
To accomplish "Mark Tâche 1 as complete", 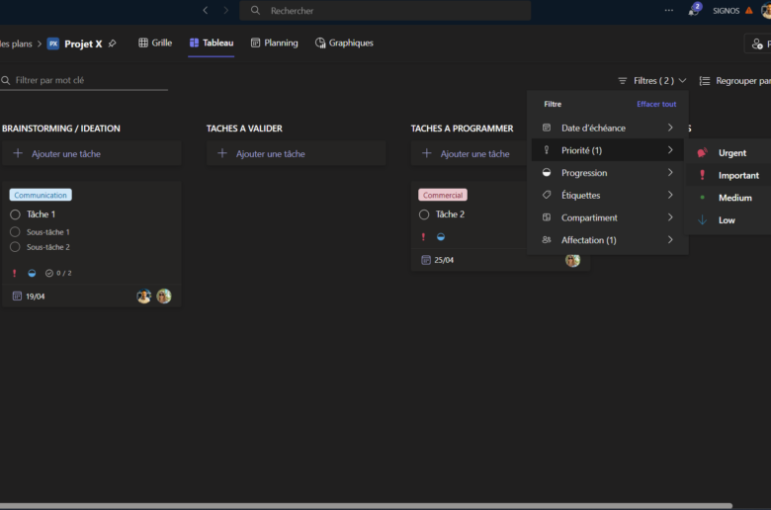I will [15, 214].
